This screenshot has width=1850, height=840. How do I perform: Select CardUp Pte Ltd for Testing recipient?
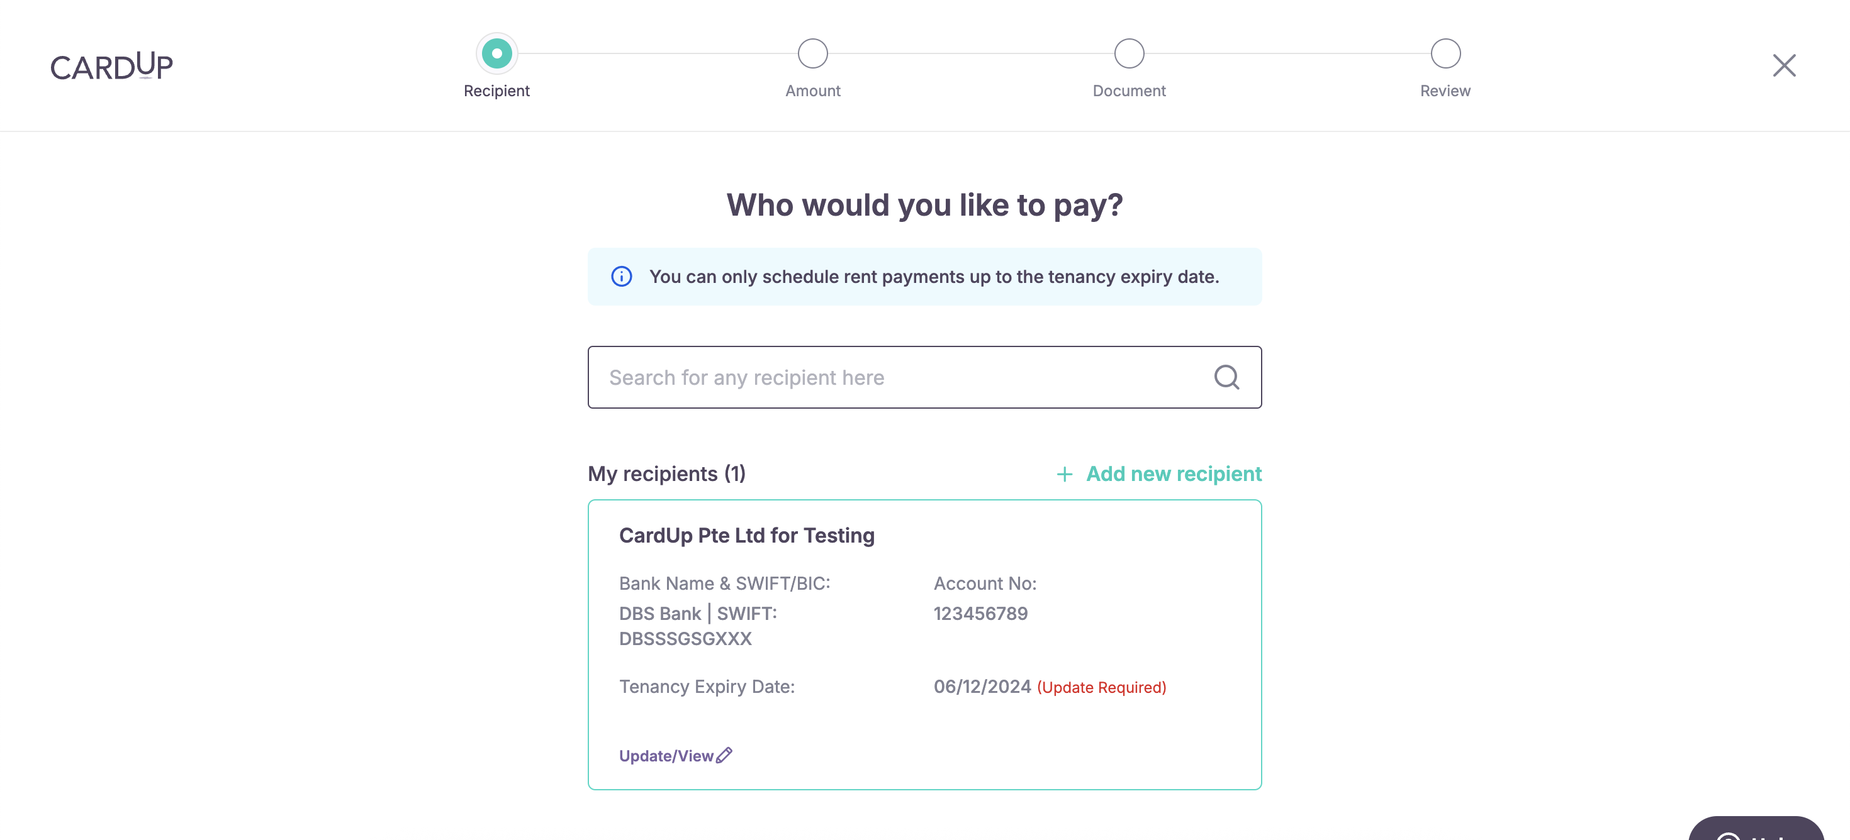pos(924,645)
